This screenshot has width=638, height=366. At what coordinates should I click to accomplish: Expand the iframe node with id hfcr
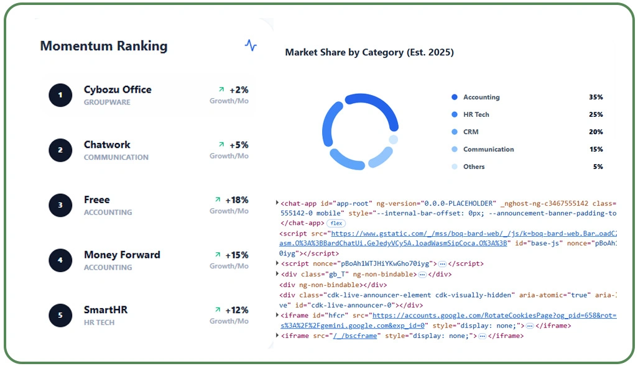coord(277,315)
